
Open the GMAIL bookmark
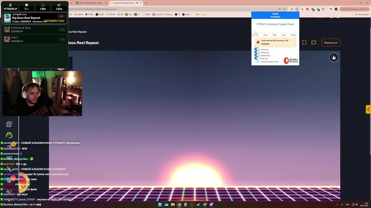(x=79, y=14)
